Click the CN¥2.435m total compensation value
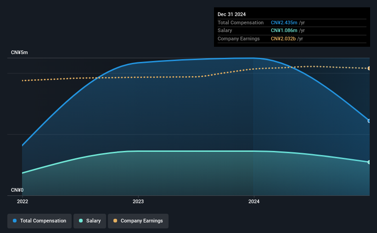 (x=284, y=22)
